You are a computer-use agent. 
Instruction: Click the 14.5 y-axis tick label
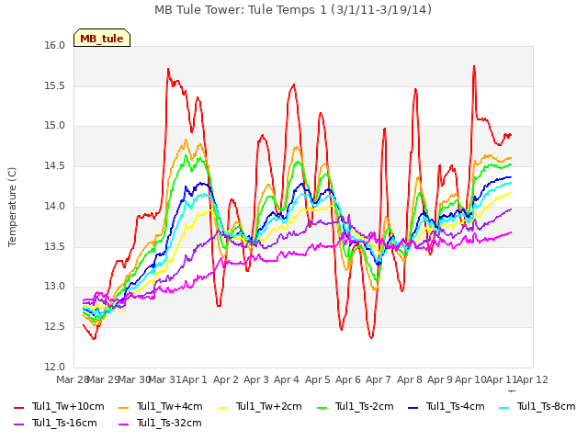pos(55,166)
